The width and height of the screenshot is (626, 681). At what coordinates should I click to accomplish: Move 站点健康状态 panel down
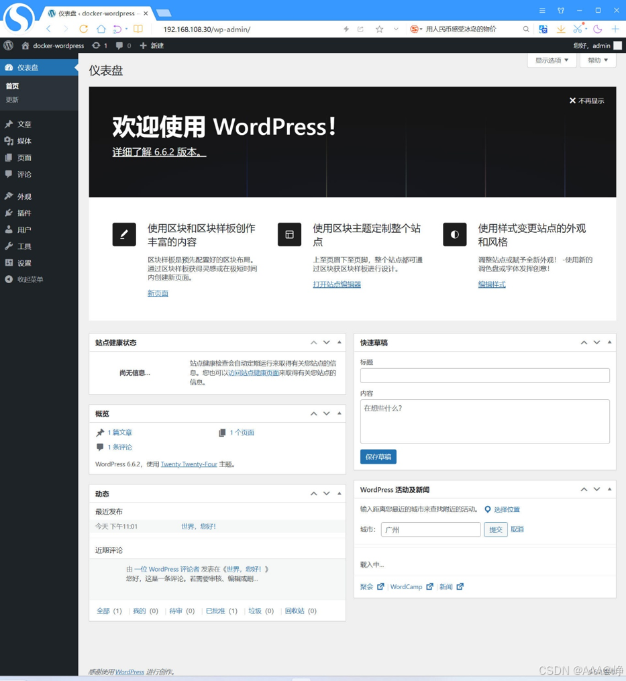point(326,343)
